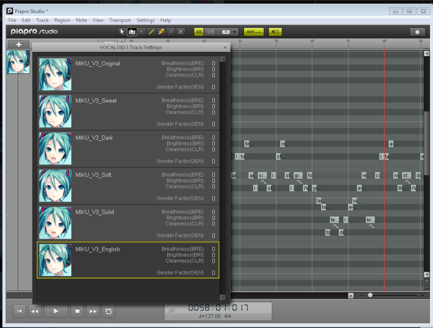The width and height of the screenshot is (433, 328).
Task: Open the Help menu
Action: click(165, 20)
